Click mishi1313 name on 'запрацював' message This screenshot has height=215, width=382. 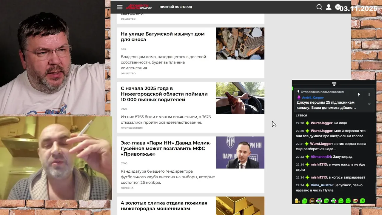[319, 177]
